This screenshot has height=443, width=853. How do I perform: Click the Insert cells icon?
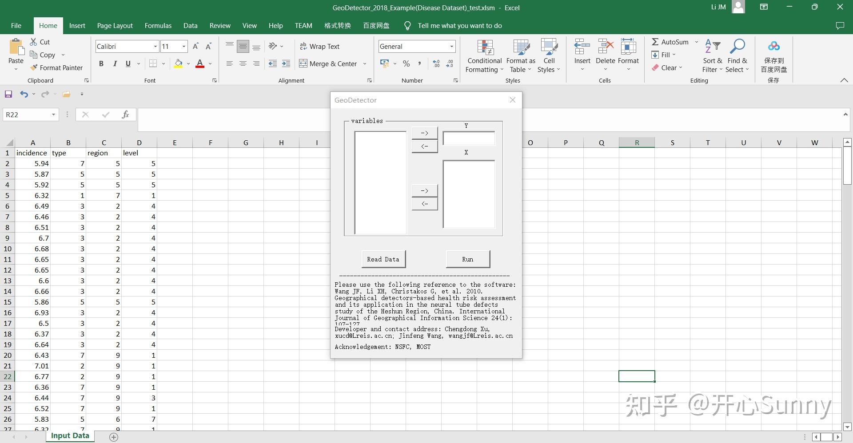pos(582,47)
